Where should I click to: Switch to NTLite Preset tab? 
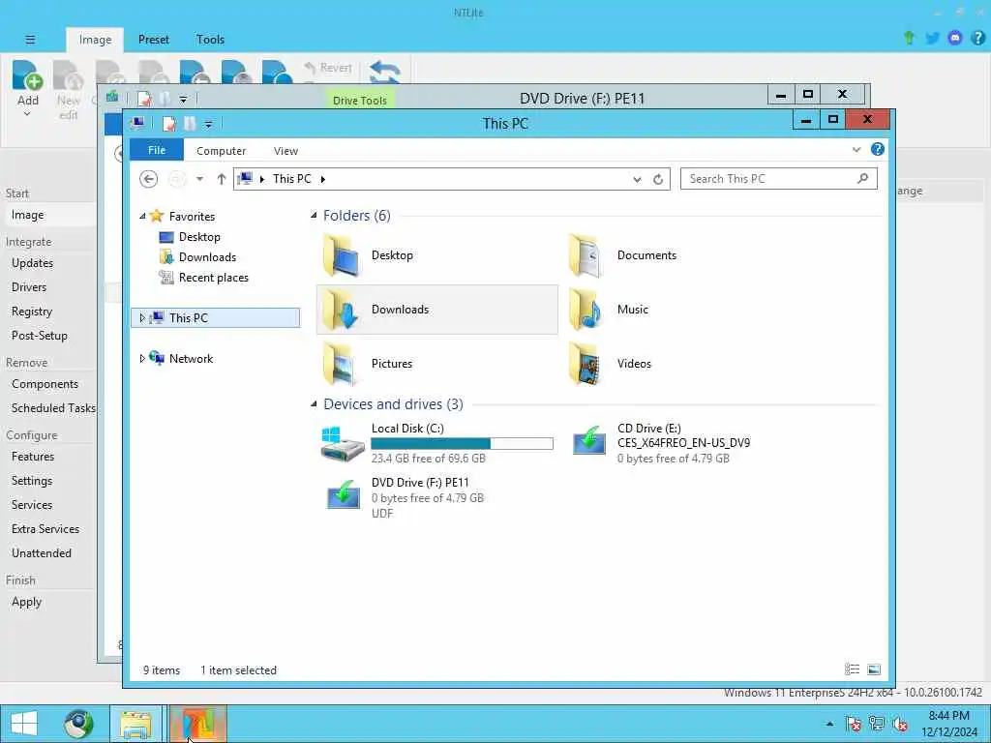(154, 40)
